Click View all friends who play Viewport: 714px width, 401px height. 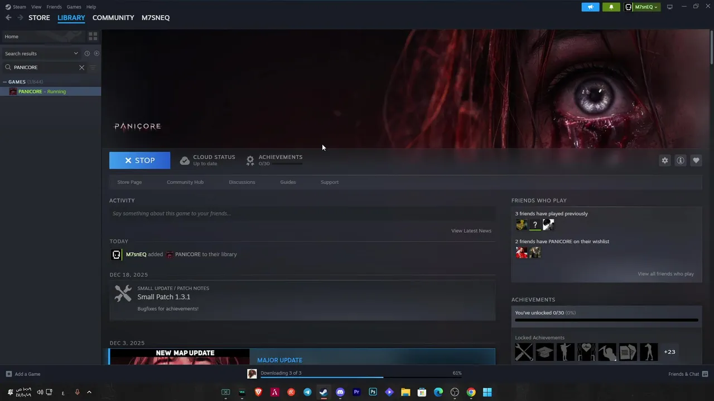(666, 274)
